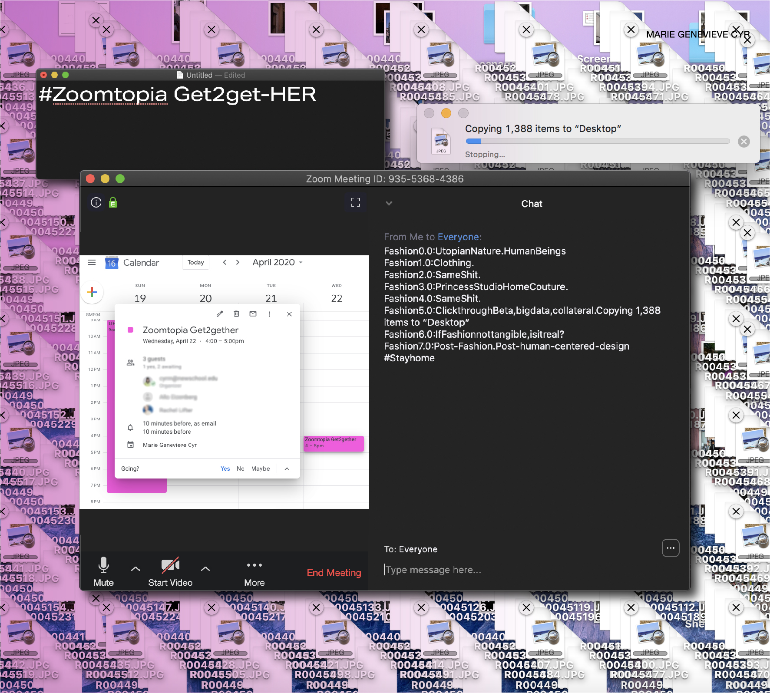Open MARIE GENEVIEVE CYR user menu
This screenshot has height=693, width=770.
(698, 34)
